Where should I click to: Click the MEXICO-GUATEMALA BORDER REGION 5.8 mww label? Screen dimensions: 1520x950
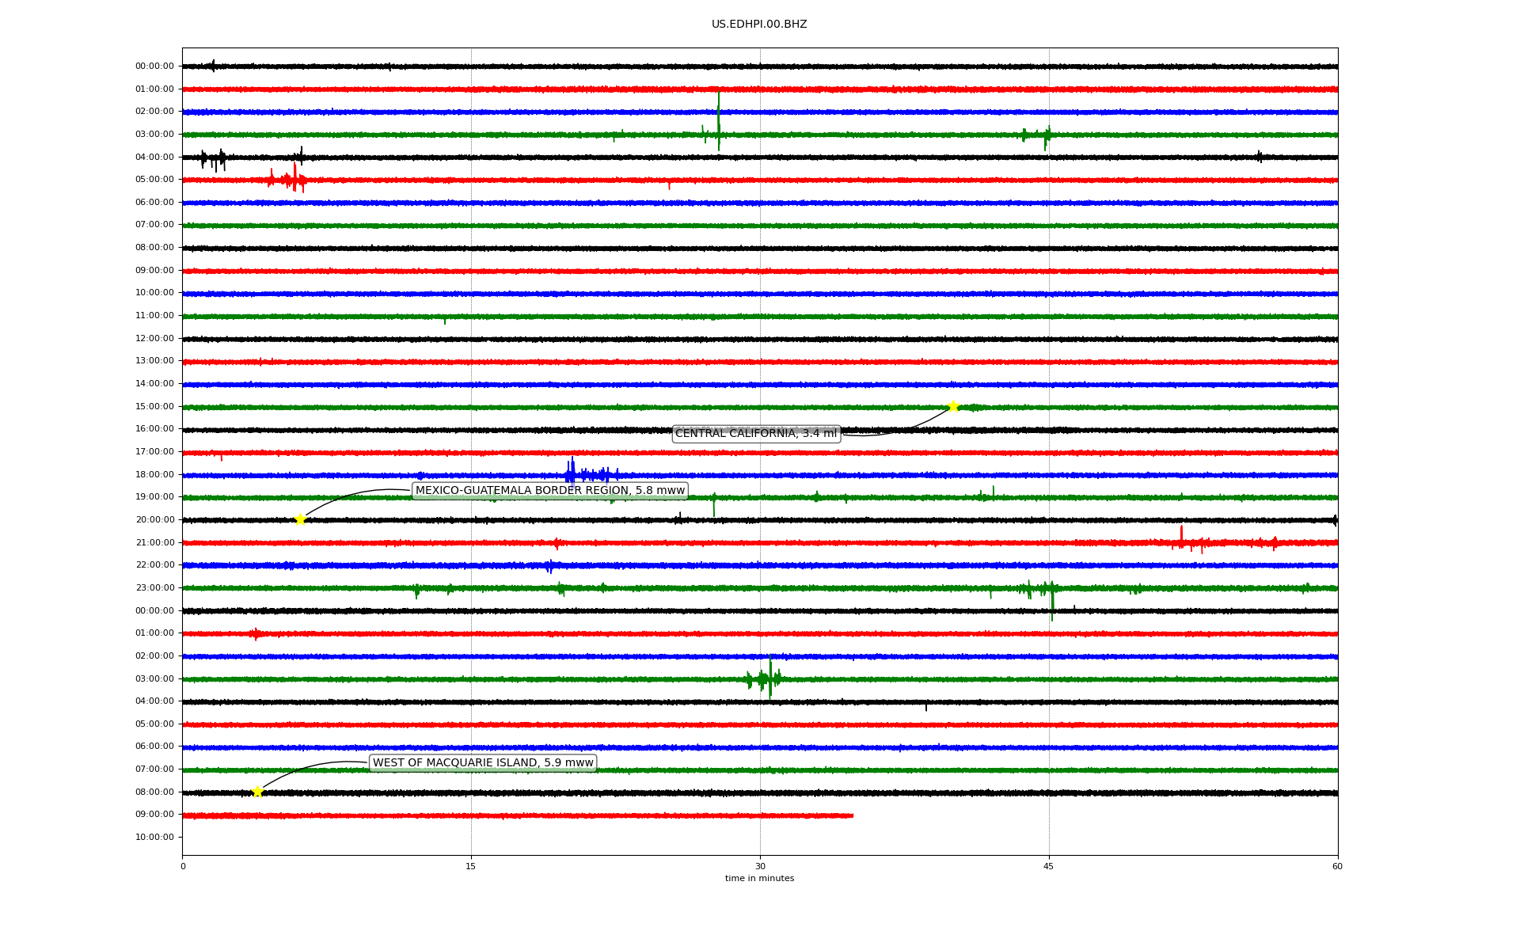click(549, 491)
